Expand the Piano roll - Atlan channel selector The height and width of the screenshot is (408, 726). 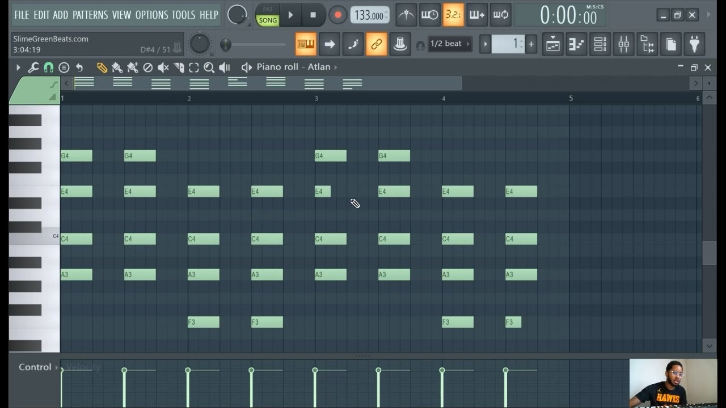tap(335, 66)
